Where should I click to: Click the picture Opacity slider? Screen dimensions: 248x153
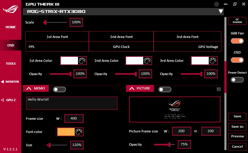click(x=164, y=144)
